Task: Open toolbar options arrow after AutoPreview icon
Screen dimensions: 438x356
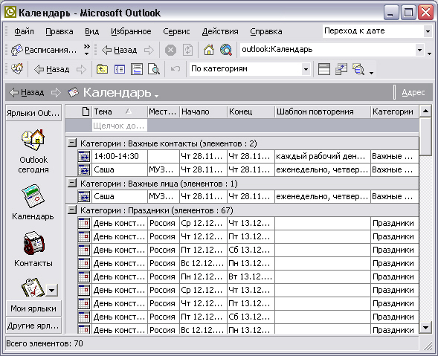Action: 371,73
